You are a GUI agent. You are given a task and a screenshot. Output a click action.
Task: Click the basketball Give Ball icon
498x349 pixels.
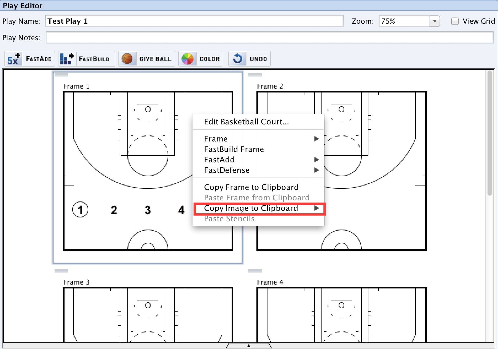[127, 59]
